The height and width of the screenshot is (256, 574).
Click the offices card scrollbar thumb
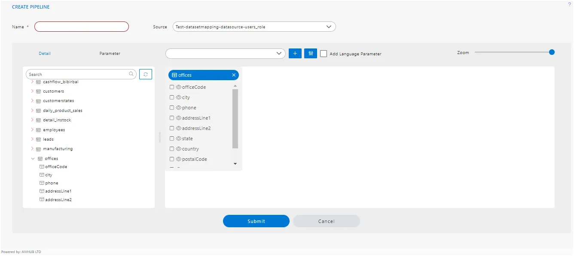[235, 119]
